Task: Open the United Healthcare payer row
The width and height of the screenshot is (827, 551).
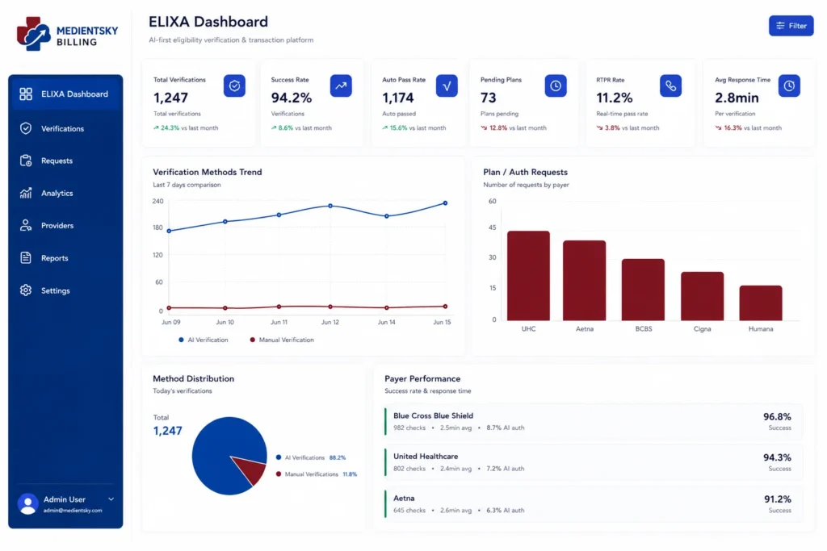Action: (x=594, y=462)
